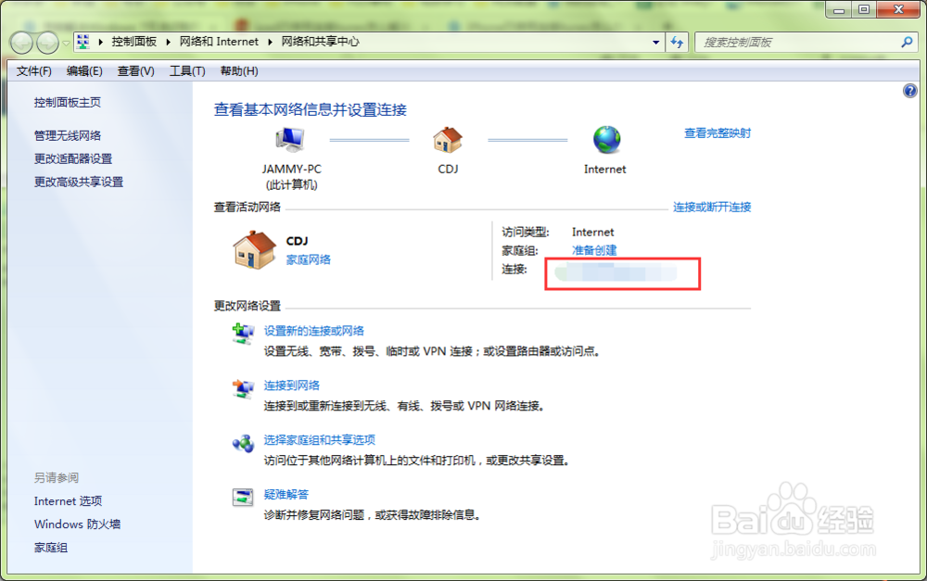Click the 查看完整映射 link
The image size is (927, 581).
pos(717,133)
